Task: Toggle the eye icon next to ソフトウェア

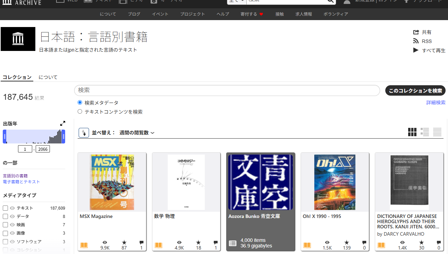Action: 12,242
